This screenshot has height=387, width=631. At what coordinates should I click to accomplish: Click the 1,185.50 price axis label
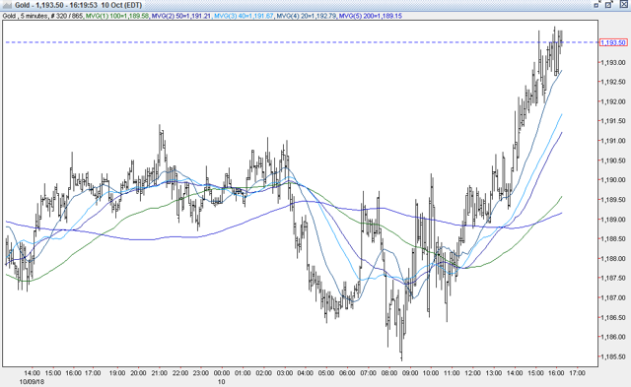click(613, 356)
